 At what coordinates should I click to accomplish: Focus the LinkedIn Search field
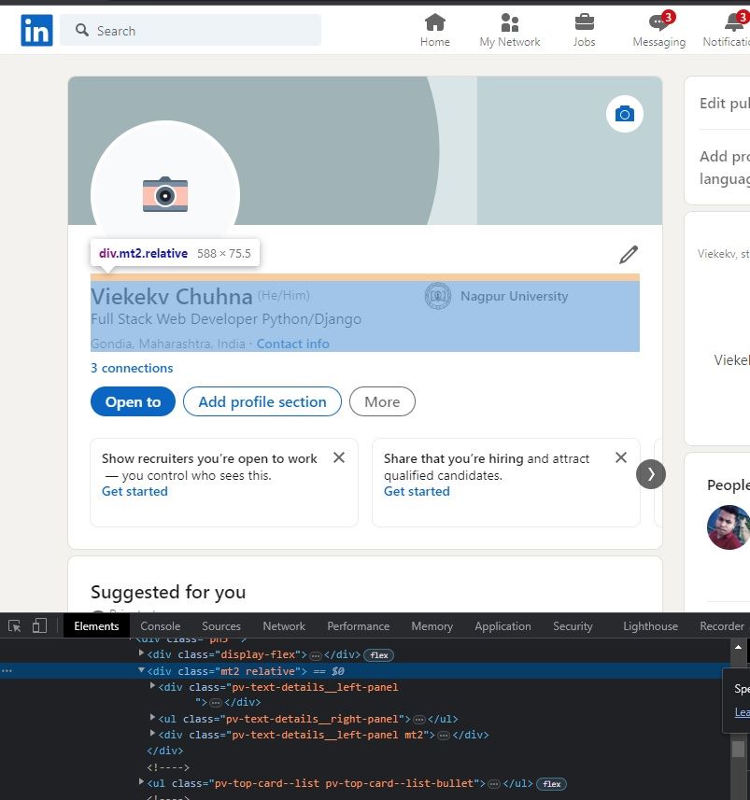(x=191, y=30)
